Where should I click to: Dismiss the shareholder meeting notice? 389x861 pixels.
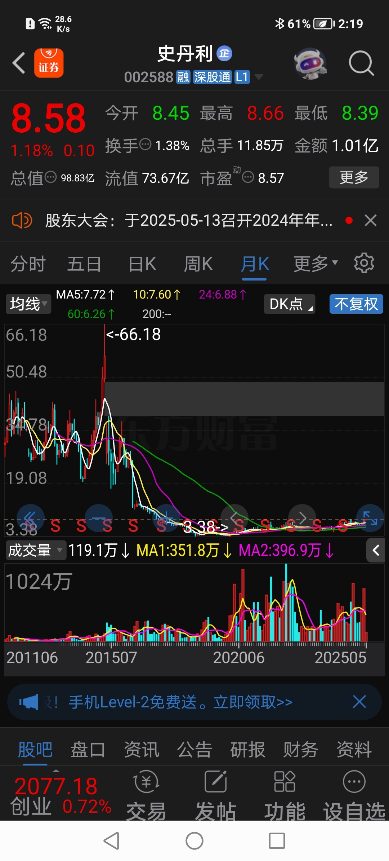(370, 220)
